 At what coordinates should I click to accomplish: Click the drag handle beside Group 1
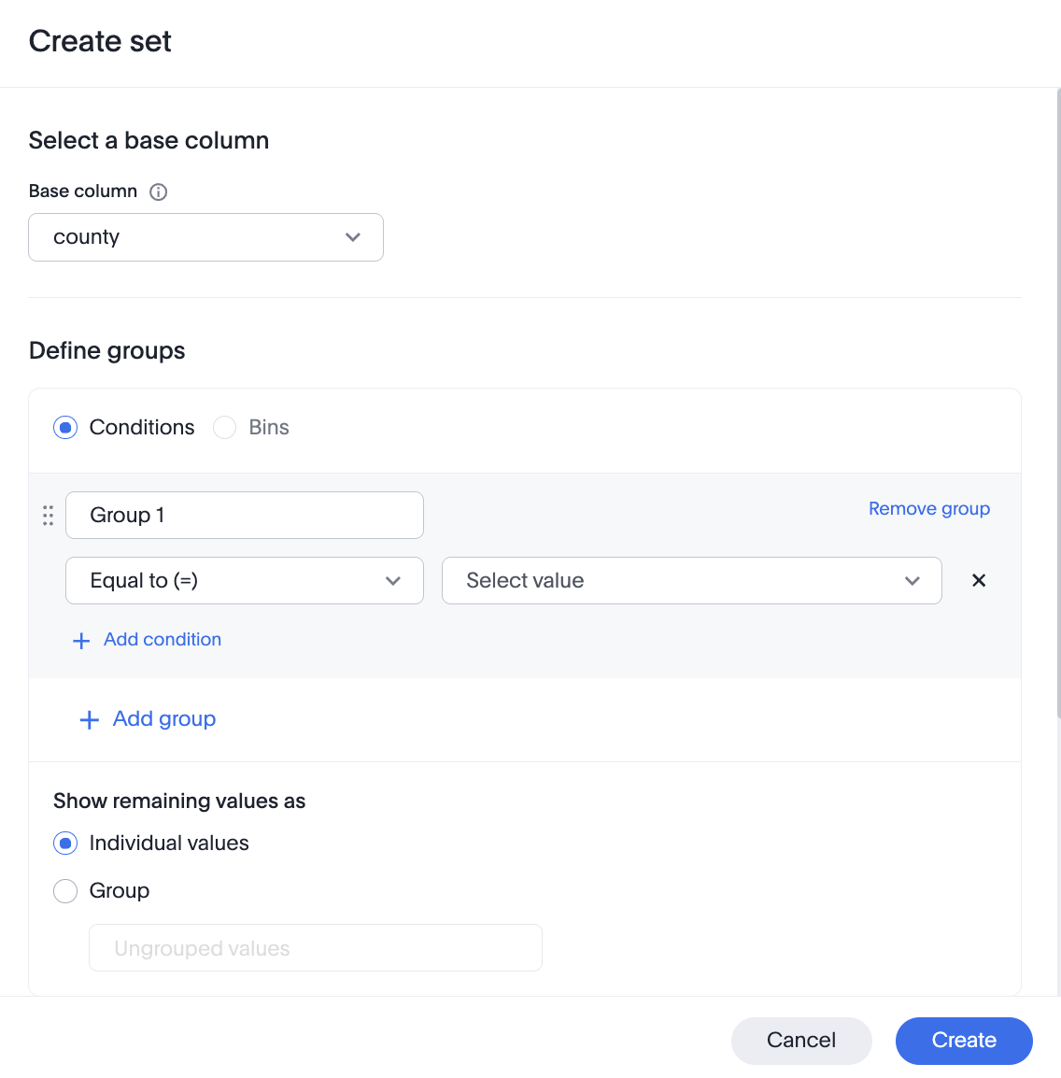[48, 515]
